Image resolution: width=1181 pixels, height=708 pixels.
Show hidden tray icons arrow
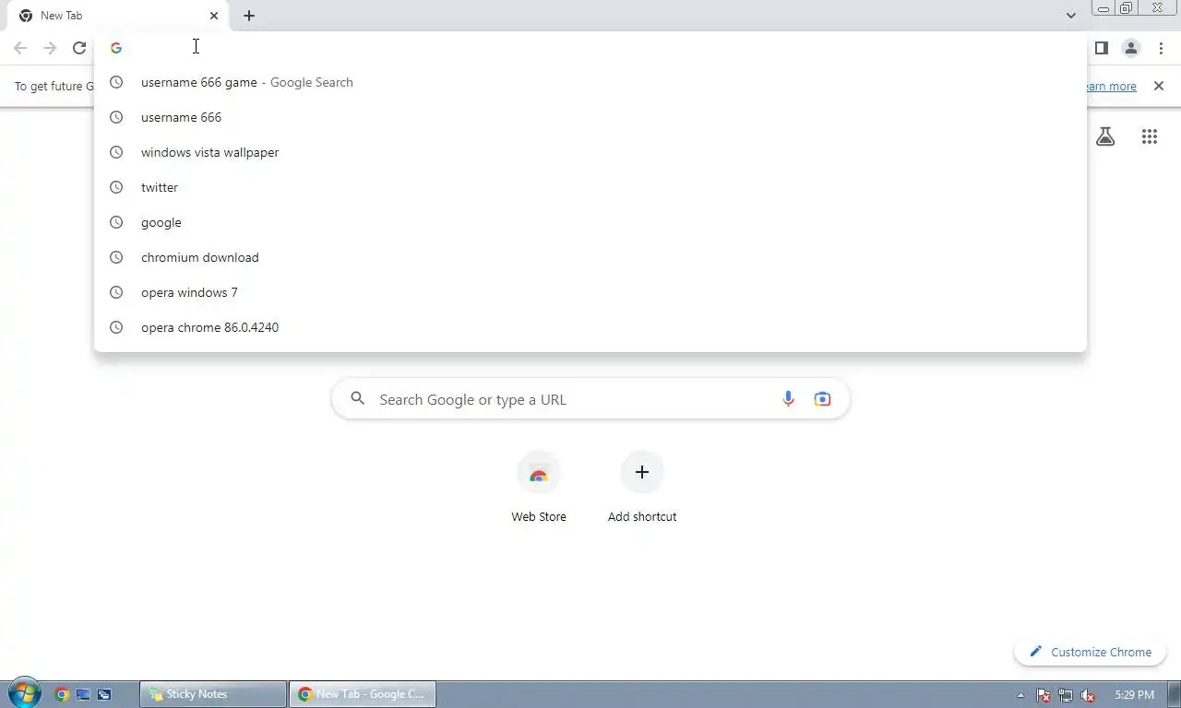point(1020,695)
